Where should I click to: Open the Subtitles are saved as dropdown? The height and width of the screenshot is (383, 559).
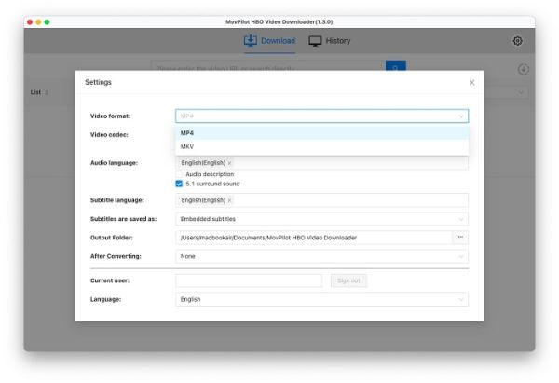tap(322, 219)
